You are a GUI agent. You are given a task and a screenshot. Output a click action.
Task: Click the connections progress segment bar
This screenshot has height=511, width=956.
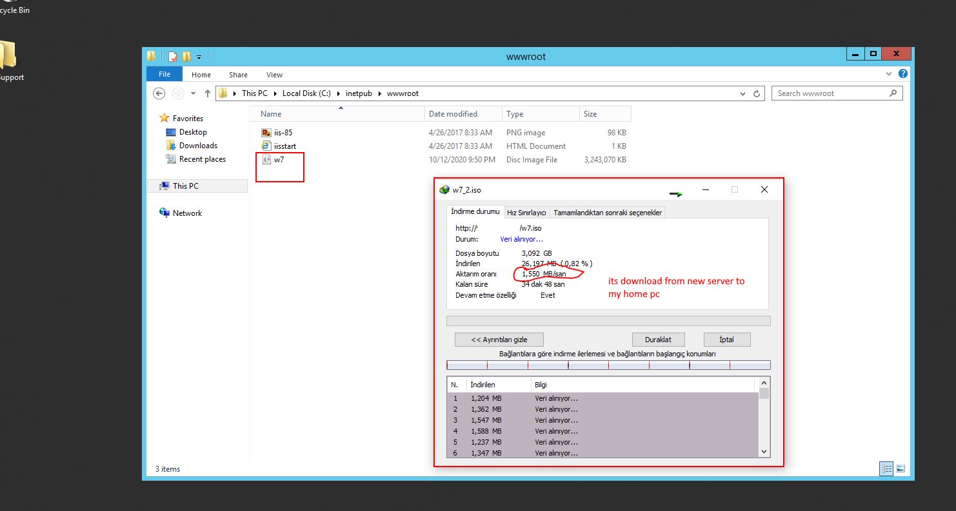point(608,365)
